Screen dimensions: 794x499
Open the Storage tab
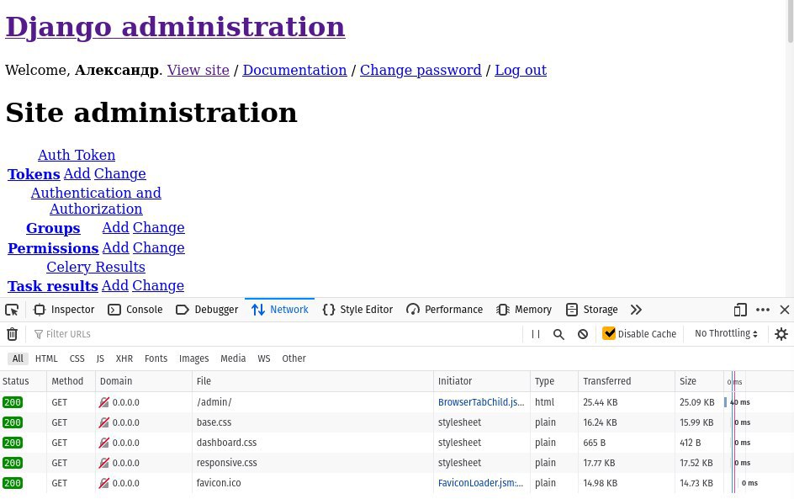(x=592, y=310)
